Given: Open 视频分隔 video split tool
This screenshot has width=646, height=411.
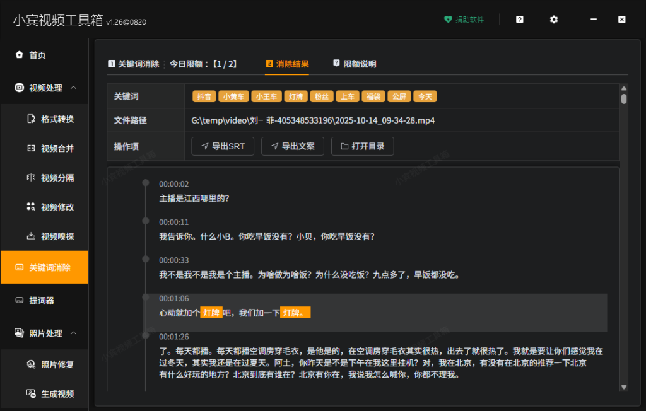Looking at the screenshot, I should pos(57,178).
